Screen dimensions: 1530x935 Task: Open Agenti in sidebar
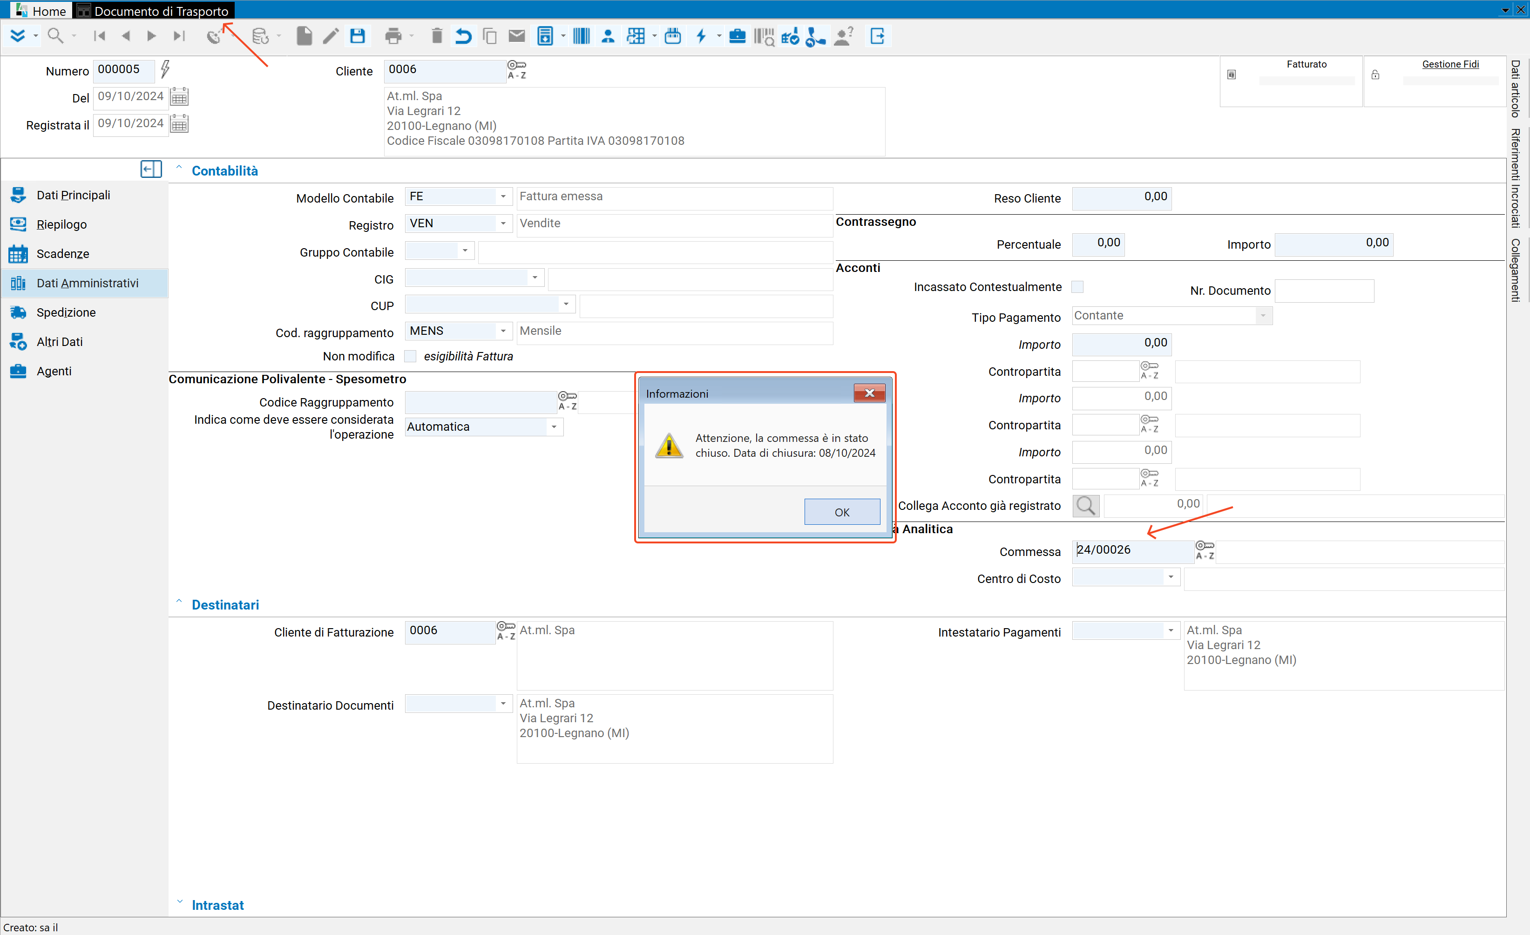pyautogui.click(x=84, y=371)
